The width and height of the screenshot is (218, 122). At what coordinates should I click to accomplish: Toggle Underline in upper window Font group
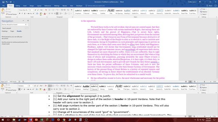(25, 14)
